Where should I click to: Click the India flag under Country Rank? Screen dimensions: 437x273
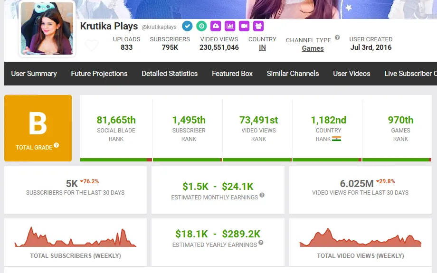click(336, 139)
